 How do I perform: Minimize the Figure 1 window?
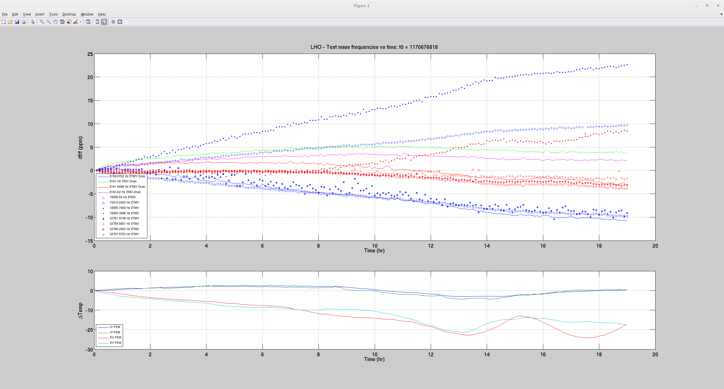coord(696,6)
